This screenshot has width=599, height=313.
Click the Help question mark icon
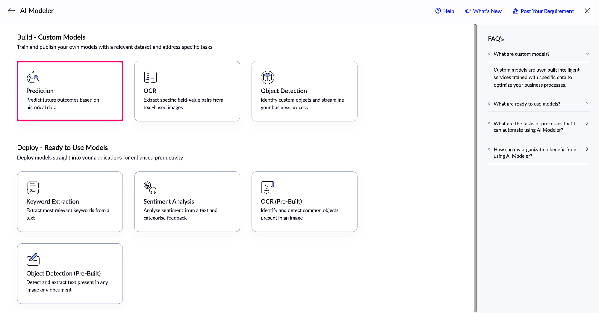(438, 11)
